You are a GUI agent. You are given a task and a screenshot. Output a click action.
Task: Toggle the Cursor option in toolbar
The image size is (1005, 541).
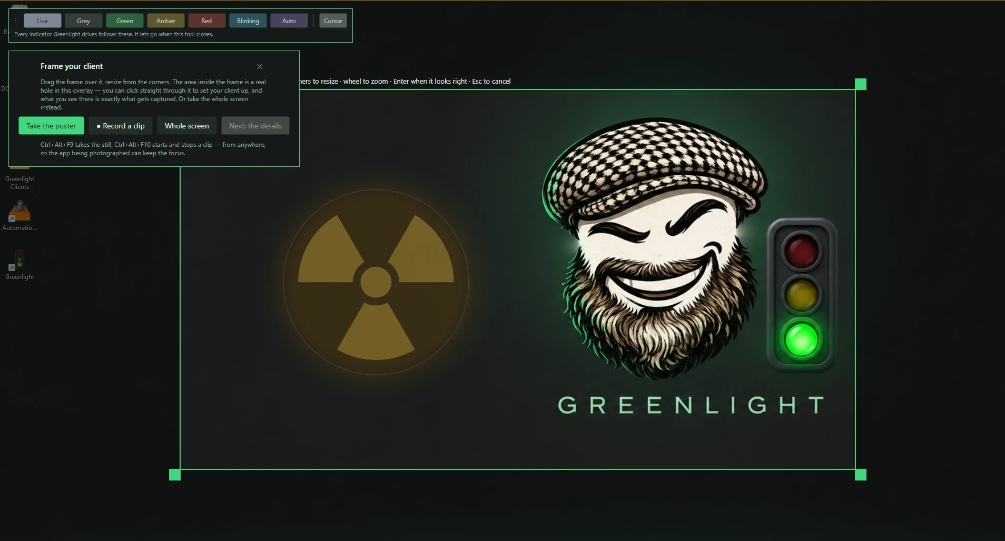[x=333, y=21]
